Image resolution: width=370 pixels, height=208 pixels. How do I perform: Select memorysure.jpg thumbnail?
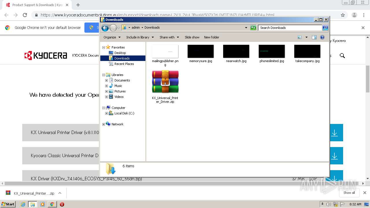(x=201, y=51)
